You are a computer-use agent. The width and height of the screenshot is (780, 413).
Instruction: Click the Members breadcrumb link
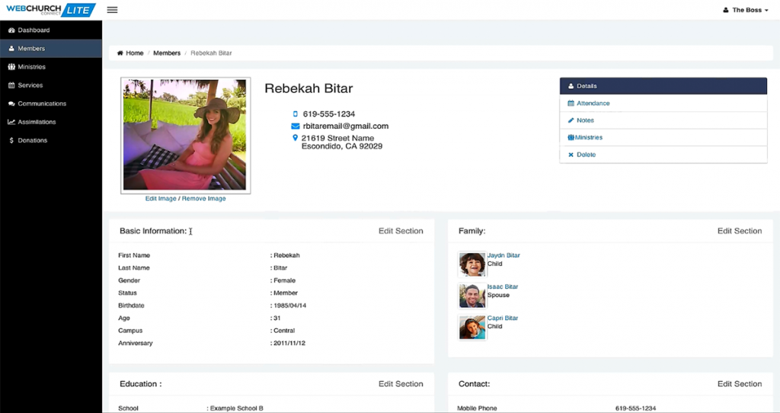point(167,53)
